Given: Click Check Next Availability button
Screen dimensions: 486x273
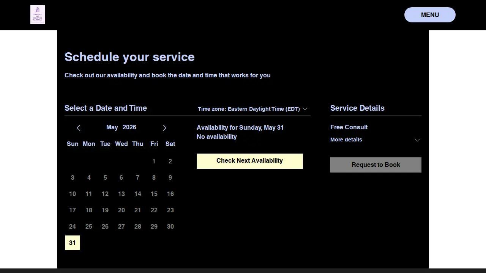Looking at the screenshot, I should (250, 161).
